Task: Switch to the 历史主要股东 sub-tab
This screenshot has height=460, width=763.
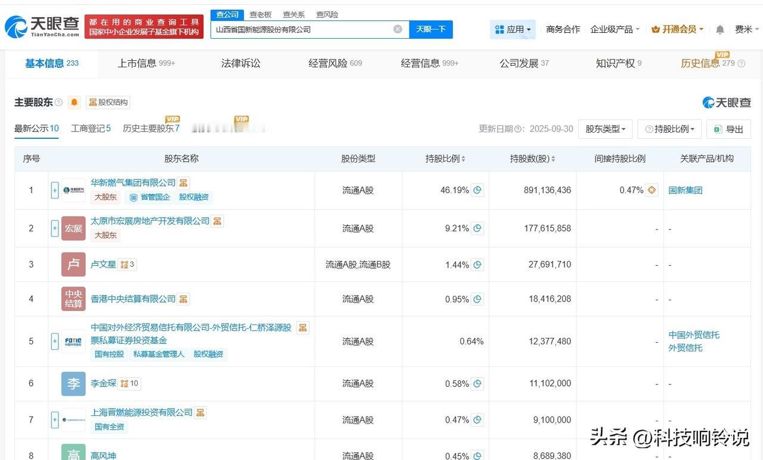Action: (151, 128)
